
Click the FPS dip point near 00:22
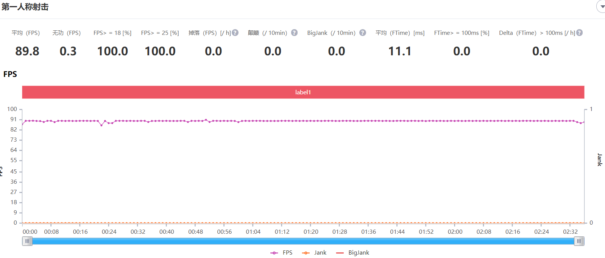[x=101, y=125]
